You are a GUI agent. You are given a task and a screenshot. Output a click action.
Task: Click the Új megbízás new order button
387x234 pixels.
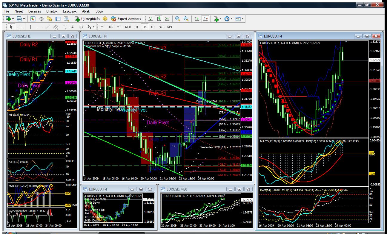87,19
